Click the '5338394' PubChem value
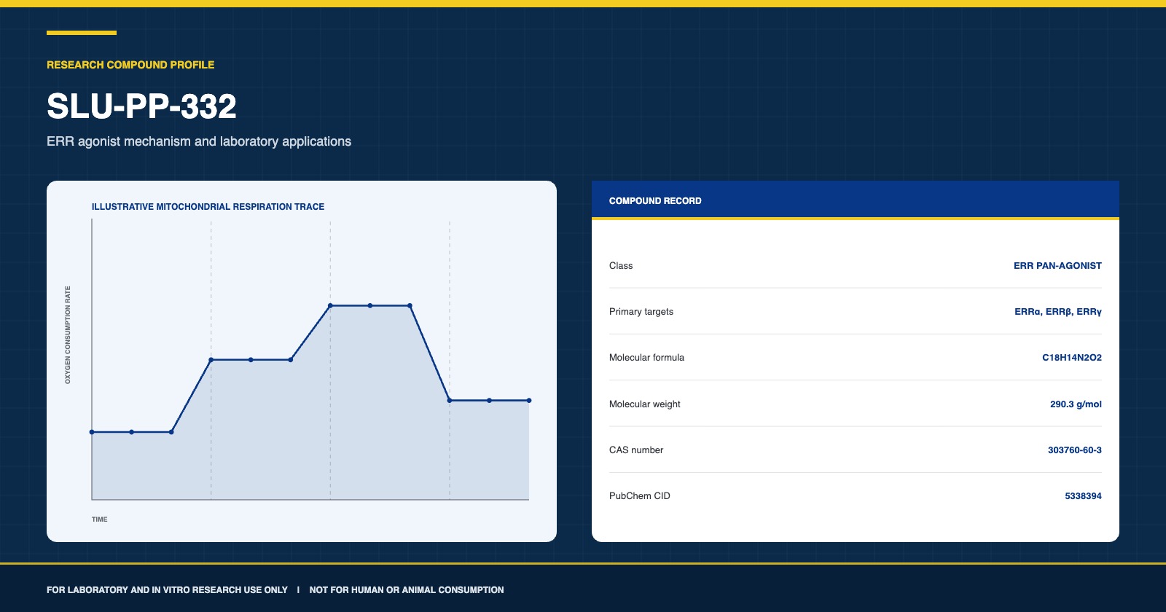Viewport: 1166px width, 612px height. pos(1083,496)
